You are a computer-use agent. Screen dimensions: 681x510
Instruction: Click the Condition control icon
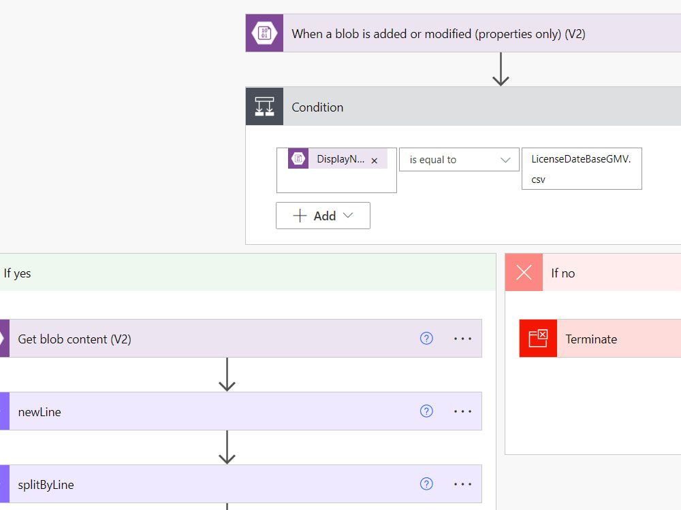264,107
